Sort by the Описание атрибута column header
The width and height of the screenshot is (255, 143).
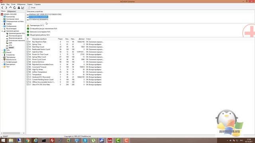coord(39,39)
